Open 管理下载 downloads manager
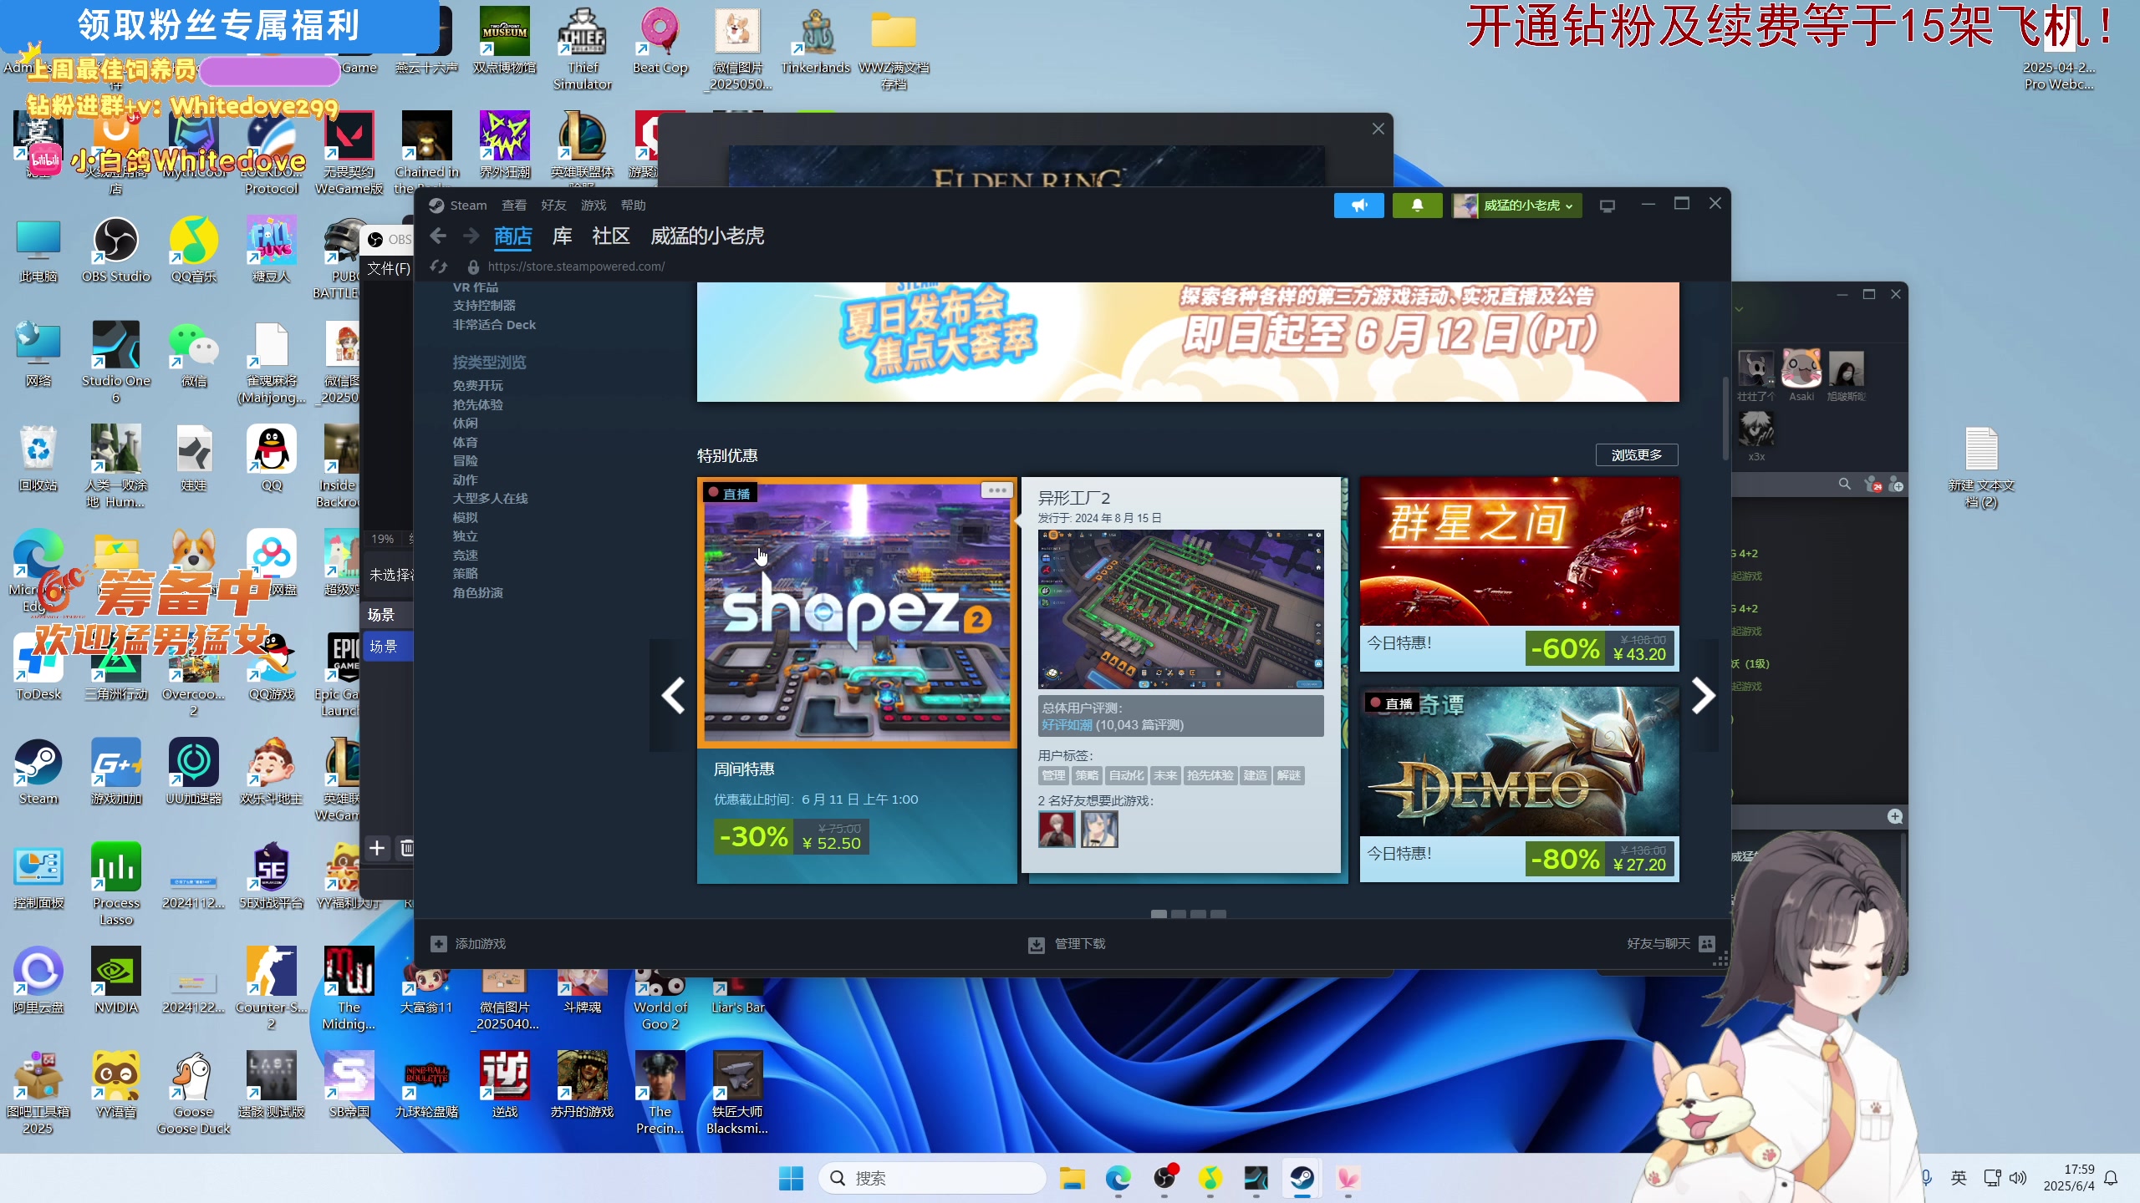This screenshot has width=2140, height=1203. click(x=1067, y=944)
